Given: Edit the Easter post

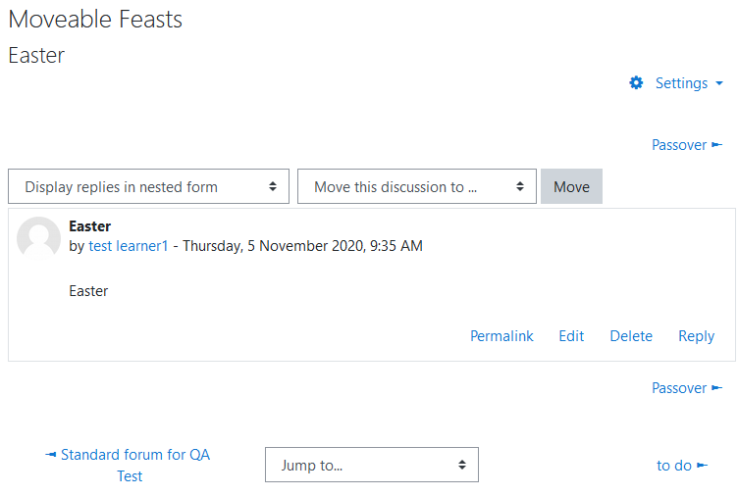Looking at the screenshot, I should pyautogui.click(x=571, y=336).
